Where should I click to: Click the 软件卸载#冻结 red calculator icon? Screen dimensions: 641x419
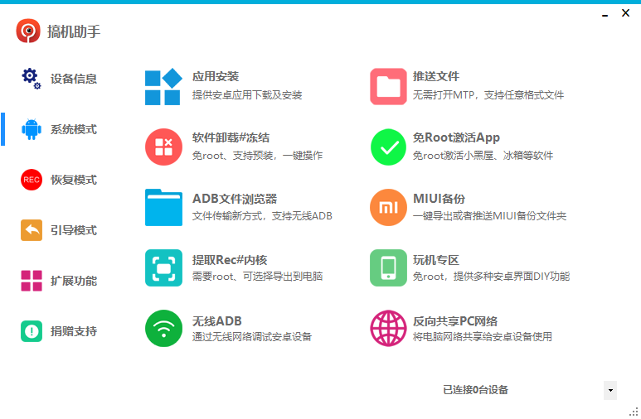(163, 147)
